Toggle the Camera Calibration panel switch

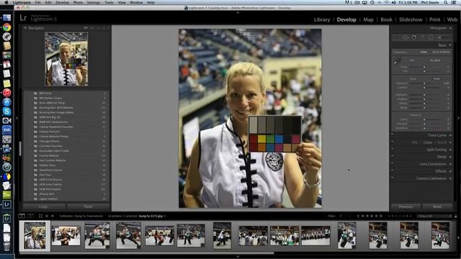click(x=393, y=178)
